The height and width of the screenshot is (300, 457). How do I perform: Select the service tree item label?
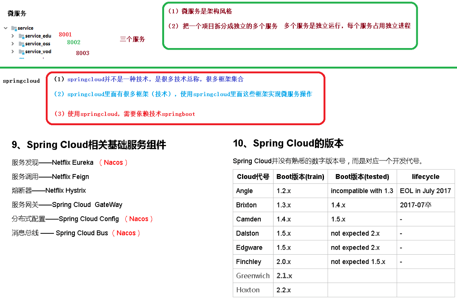coord(25,28)
